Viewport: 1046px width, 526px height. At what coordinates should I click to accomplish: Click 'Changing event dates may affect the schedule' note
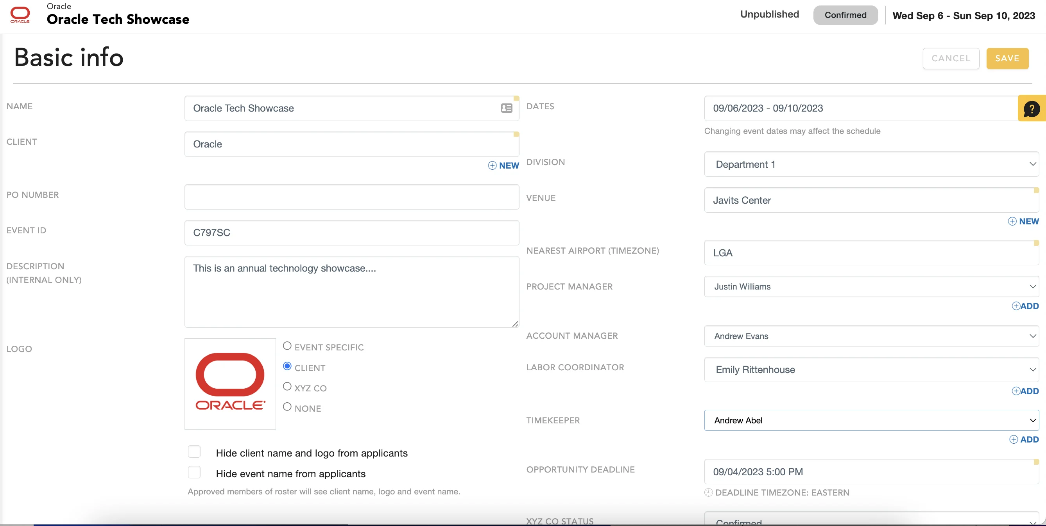792,131
